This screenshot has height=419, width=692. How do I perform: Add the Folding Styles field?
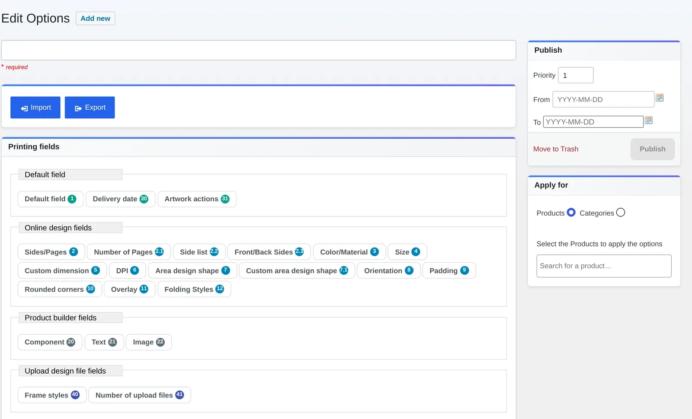(x=194, y=289)
